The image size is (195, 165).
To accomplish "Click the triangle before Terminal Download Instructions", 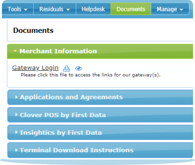I will click(x=16, y=150).
